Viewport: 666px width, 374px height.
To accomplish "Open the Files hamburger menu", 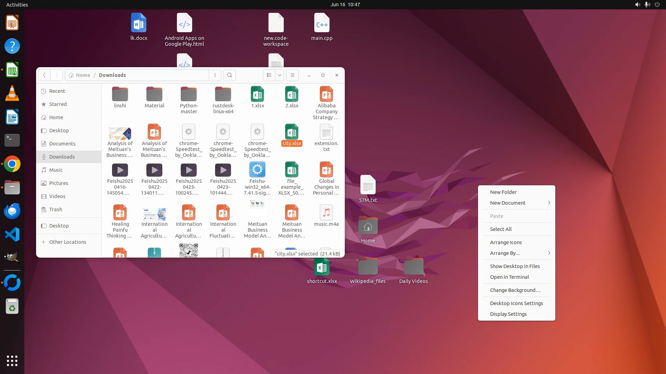I will pyautogui.click(x=292, y=75).
